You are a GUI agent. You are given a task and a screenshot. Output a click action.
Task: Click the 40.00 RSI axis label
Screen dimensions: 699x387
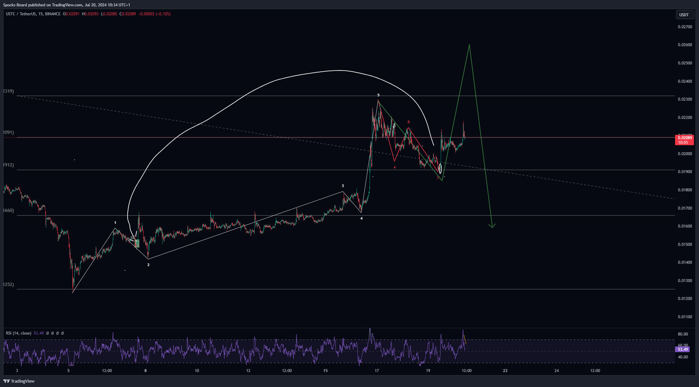(x=683, y=357)
